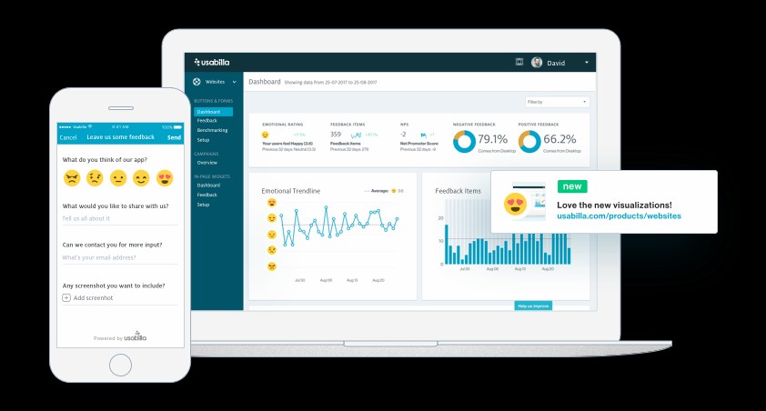This screenshot has height=411, width=766.
Task: Click David's profile avatar
Action: [537, 63]
